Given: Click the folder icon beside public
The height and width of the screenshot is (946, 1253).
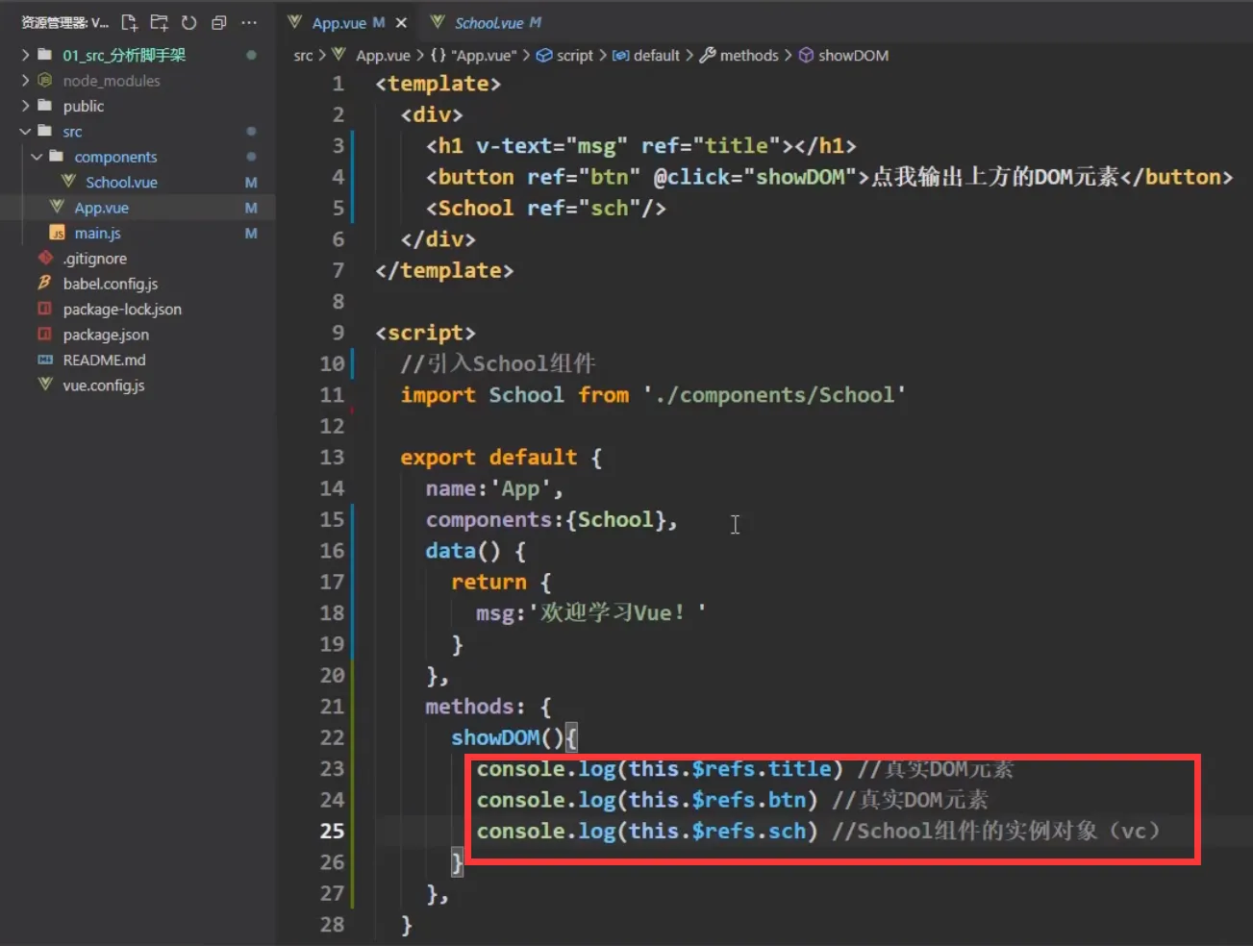Looking at the screenshot, I should (44, 105).
